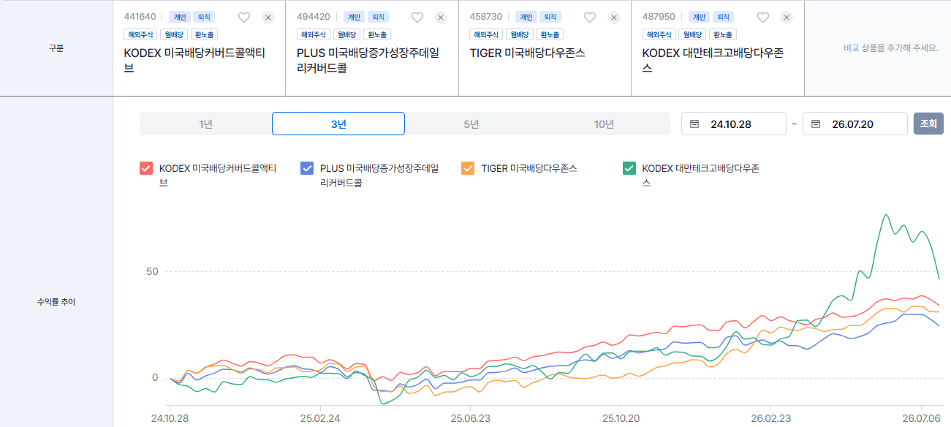Click end date field 26.07.20

coord(855,124)
